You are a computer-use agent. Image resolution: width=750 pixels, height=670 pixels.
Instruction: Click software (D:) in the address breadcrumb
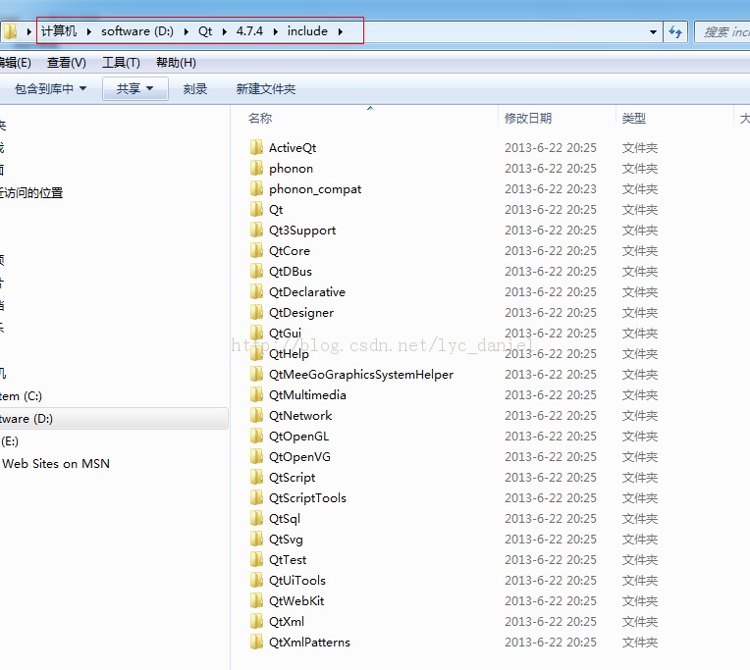137,31
